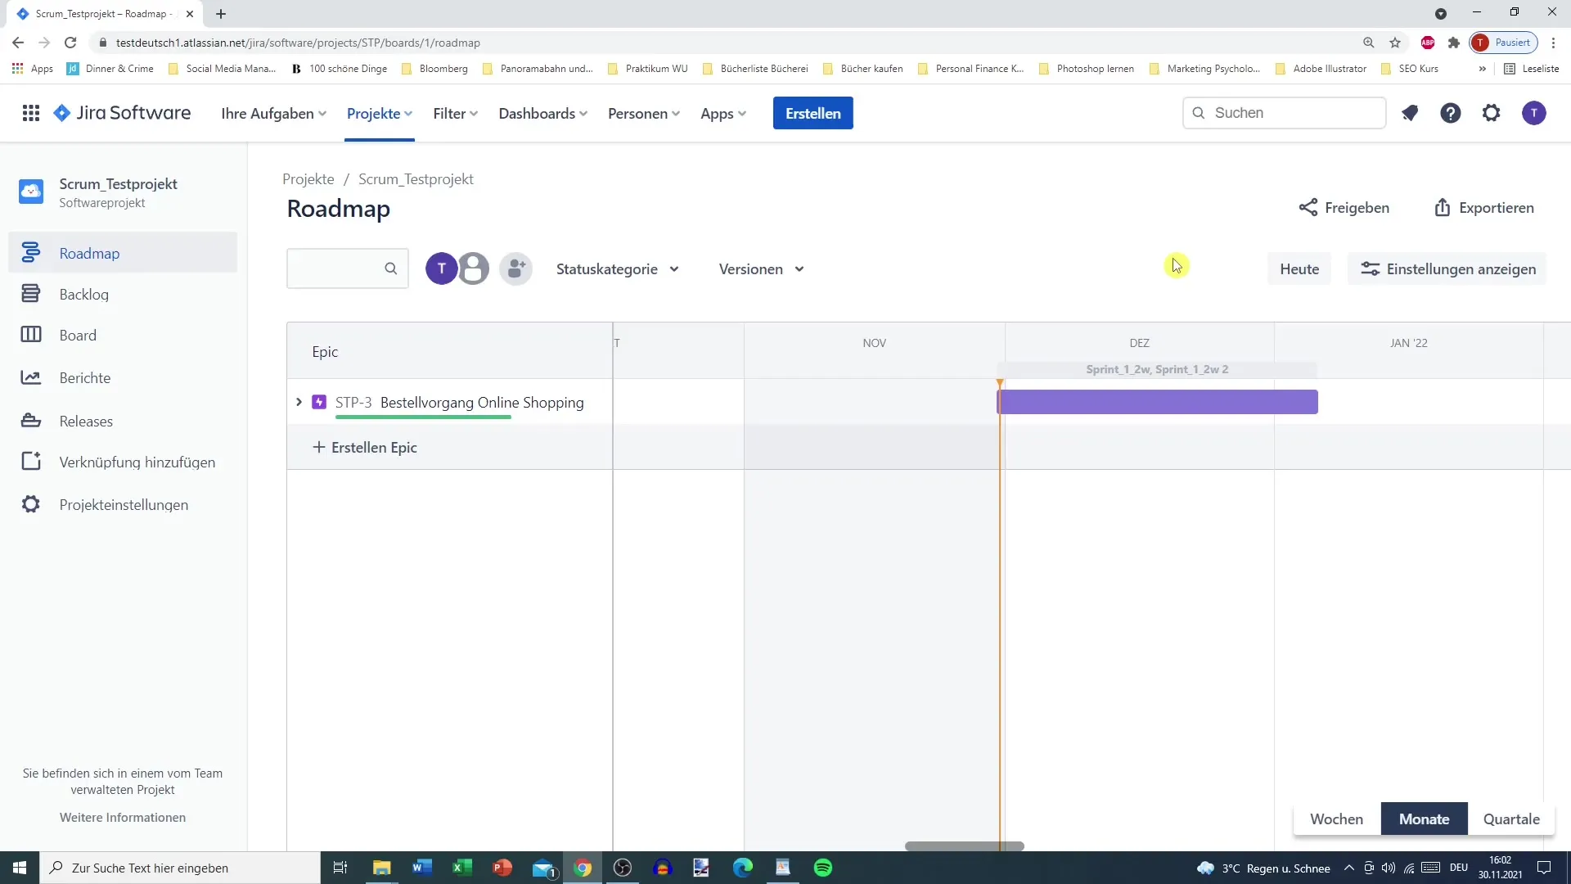Viewport: 1571px width, 884px height.
Task: Select Erstellen Epic menu item
Action: pos(373,447)
